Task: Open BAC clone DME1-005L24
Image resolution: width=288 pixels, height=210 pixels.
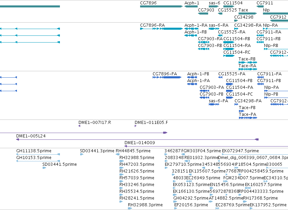Action: [x=31, y=136]
